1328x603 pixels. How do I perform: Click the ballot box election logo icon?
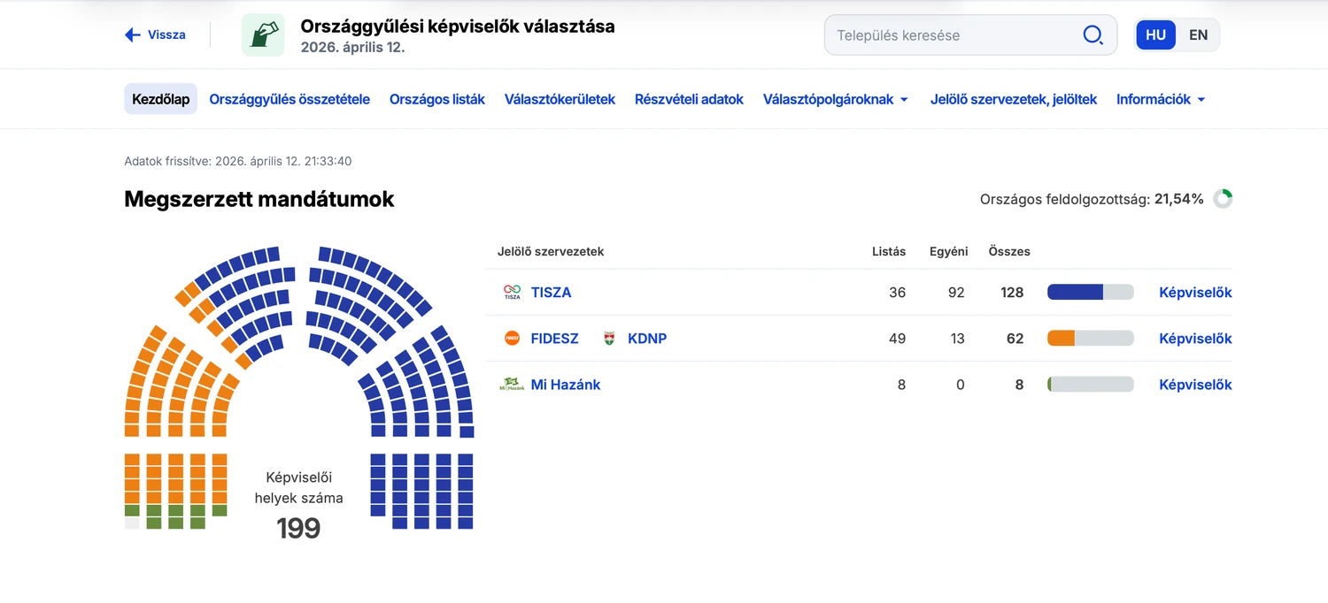coord(263,35)
